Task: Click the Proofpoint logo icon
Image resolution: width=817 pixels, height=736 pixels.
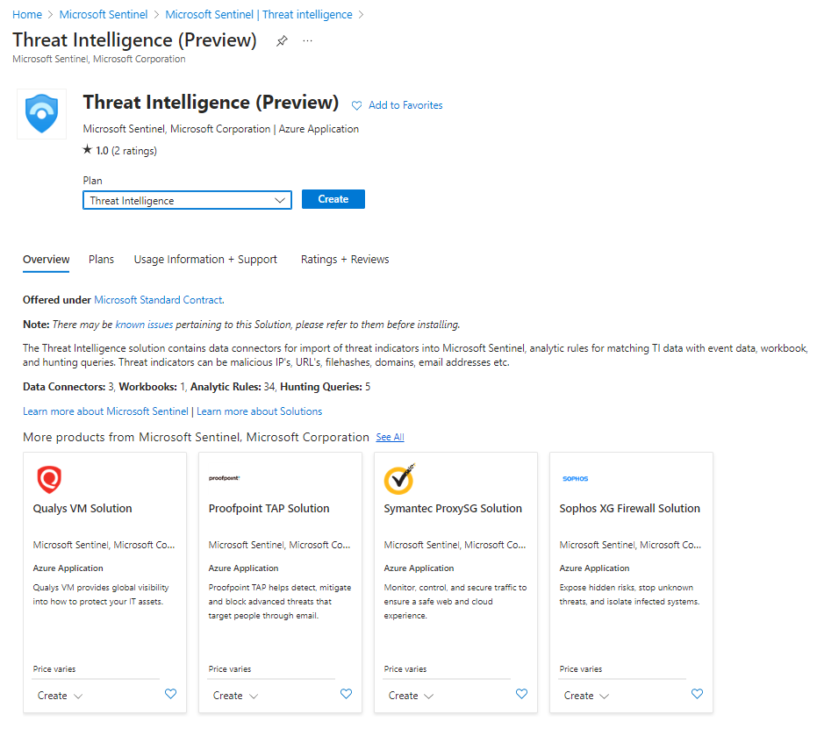Action: (x=224, y=478)
